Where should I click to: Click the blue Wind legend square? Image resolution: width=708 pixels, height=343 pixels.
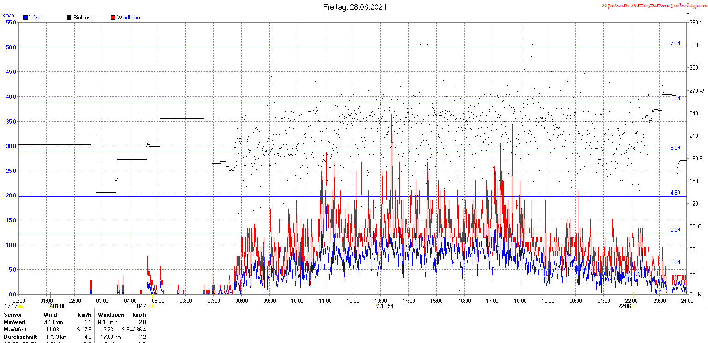pyautogui.click(x=25, y=18)
